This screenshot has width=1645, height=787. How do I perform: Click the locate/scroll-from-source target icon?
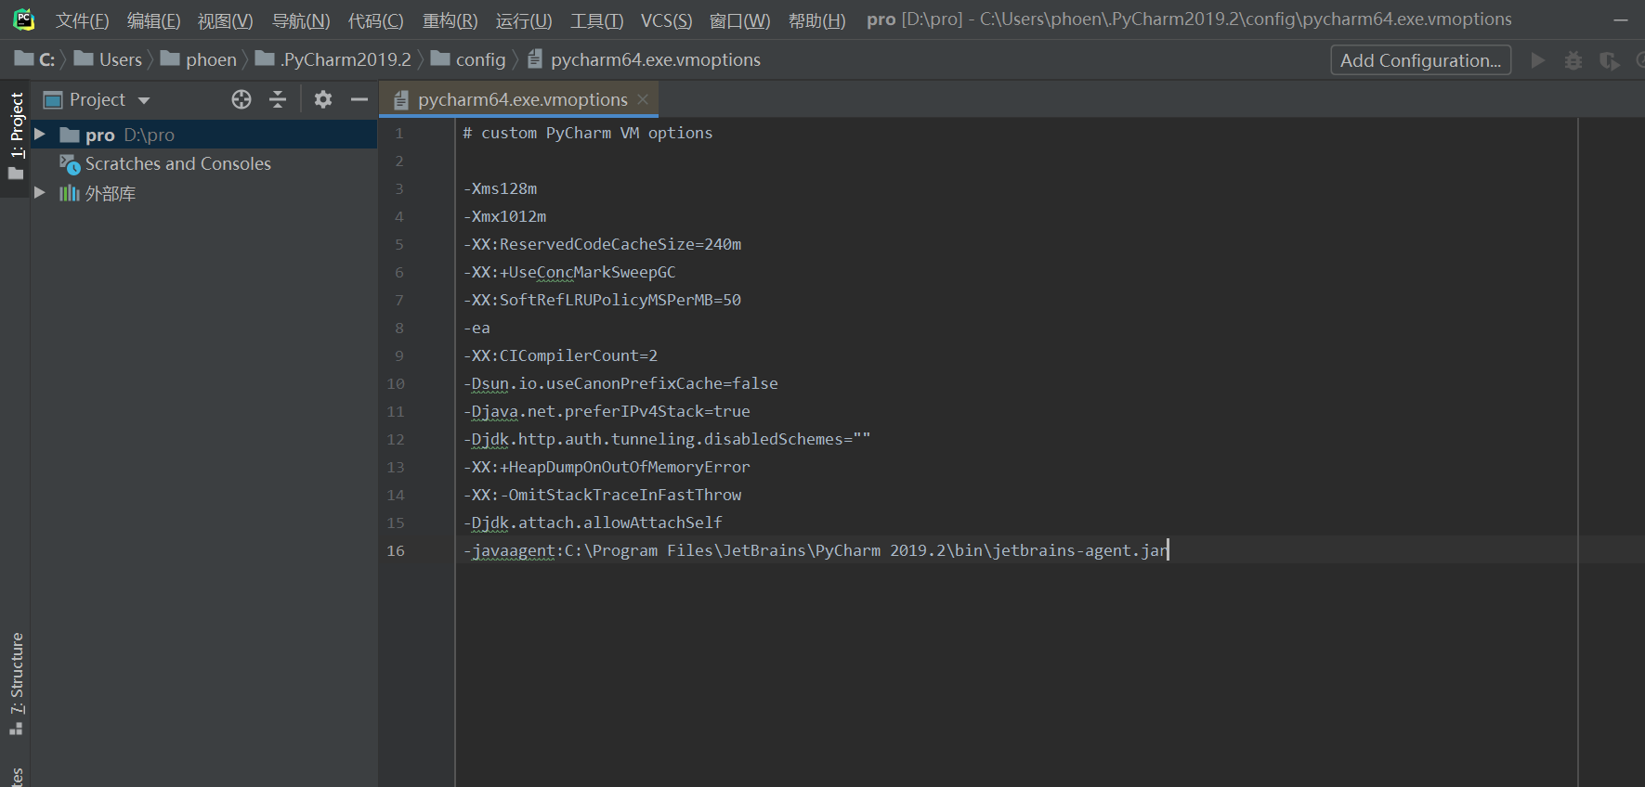[x=242, y=99]
